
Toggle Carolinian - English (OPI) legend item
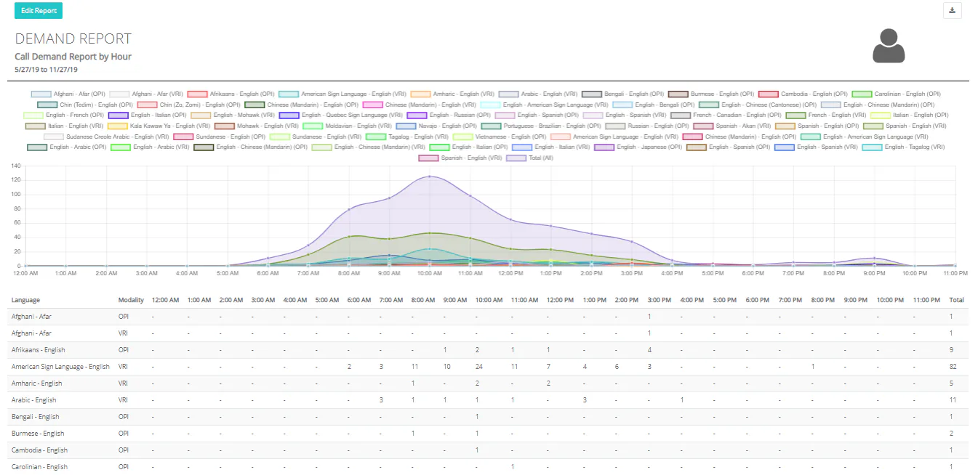point(896,94)
